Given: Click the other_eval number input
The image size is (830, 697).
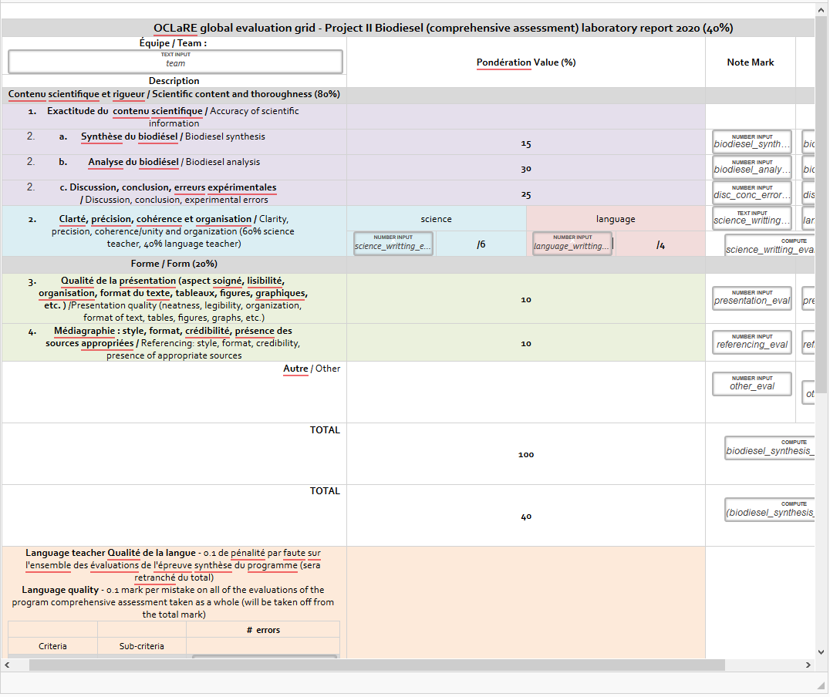Looking at the screenshot, I should (751, 384).
